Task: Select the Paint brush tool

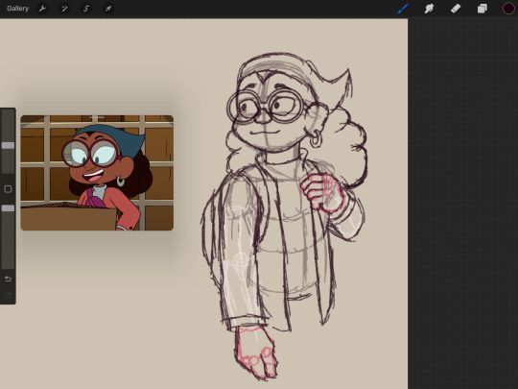Action: [x=403, y=9]
